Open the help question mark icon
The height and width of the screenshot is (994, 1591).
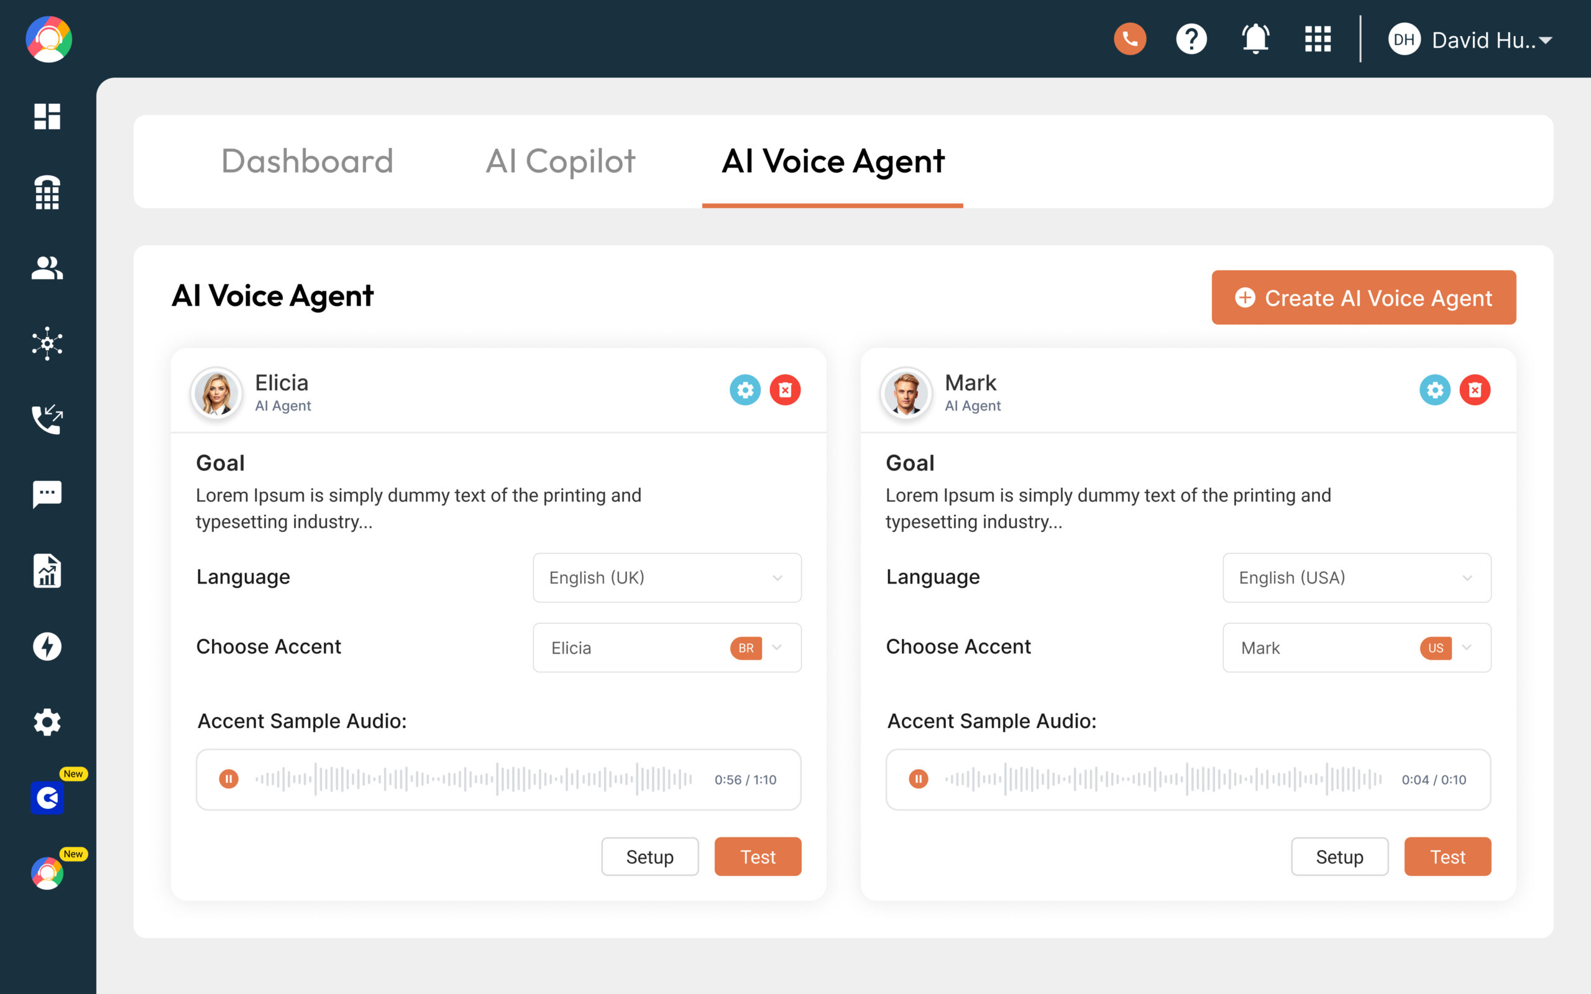pos(1191,39)
